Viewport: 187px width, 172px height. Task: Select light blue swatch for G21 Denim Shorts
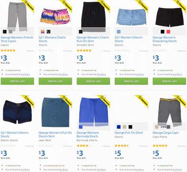pyautogui.click(x=119, y=32)
